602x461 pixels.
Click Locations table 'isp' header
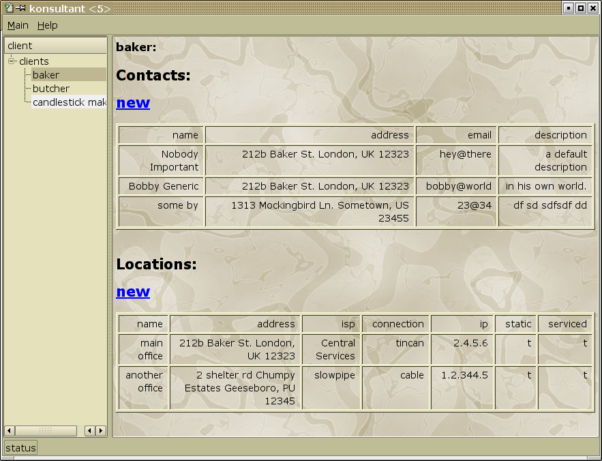[x=348, y=324]
